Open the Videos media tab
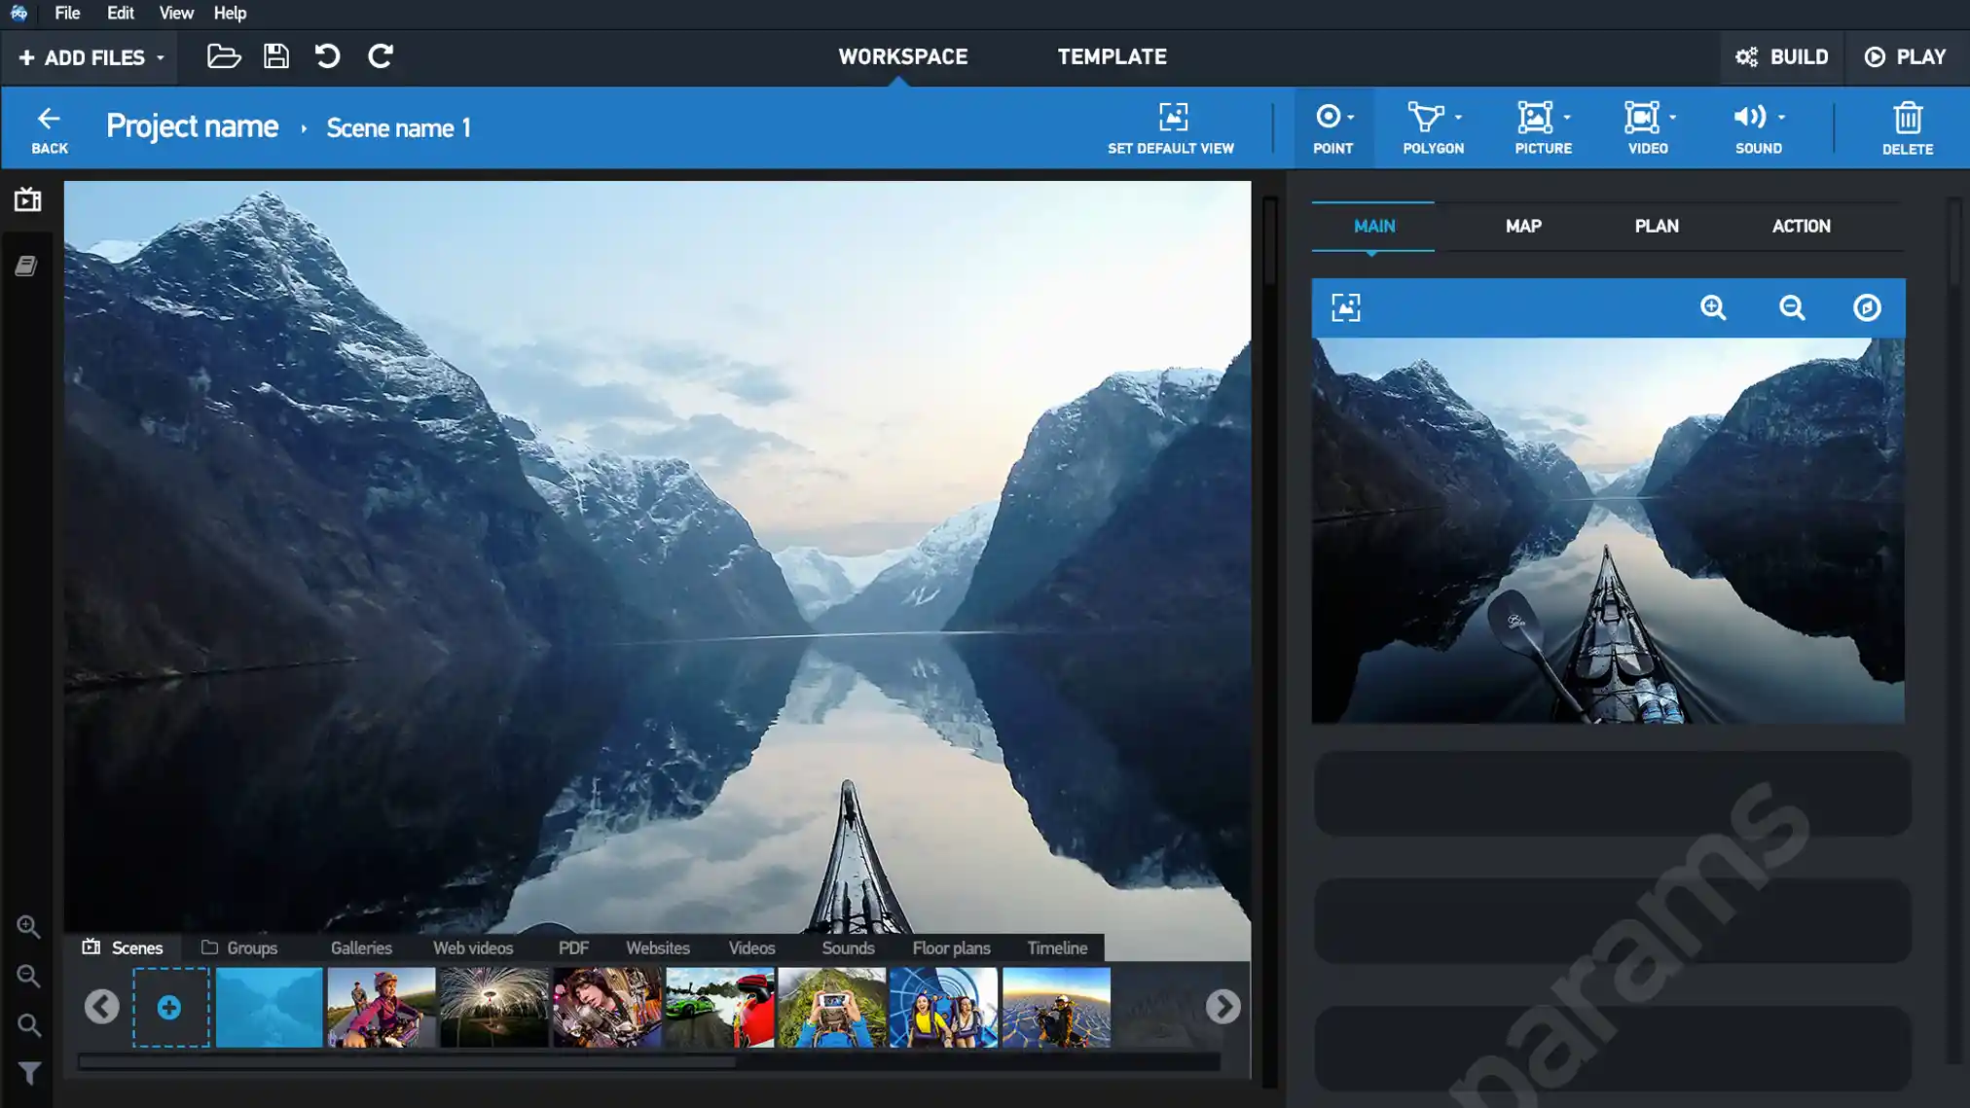The height and width of the screenshot is (1108, 1970). [751, 947]
